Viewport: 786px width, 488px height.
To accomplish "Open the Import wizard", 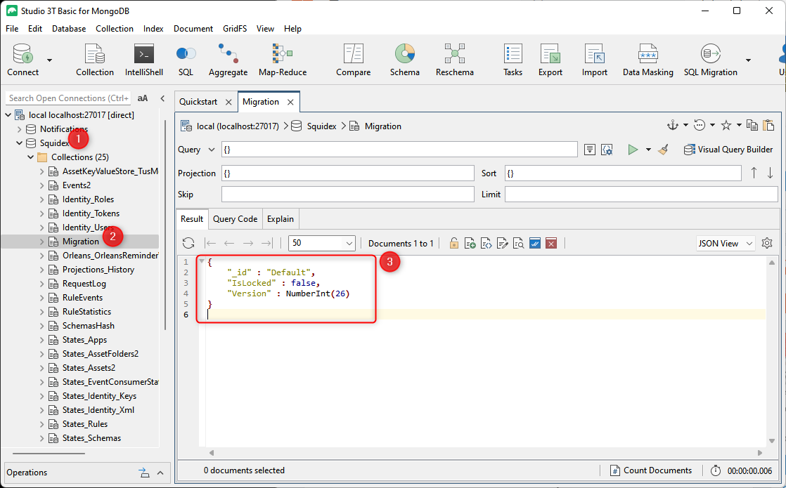I will [595, 60].
